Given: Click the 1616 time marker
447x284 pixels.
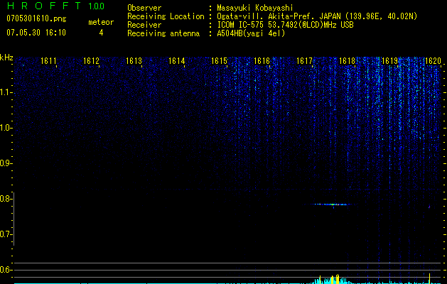Looking at the screenshot, I should pyautogui.click(x=262, y=60).
